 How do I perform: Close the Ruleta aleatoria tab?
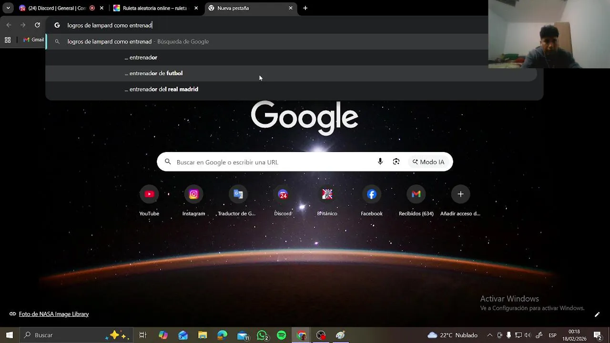(196, 8)
